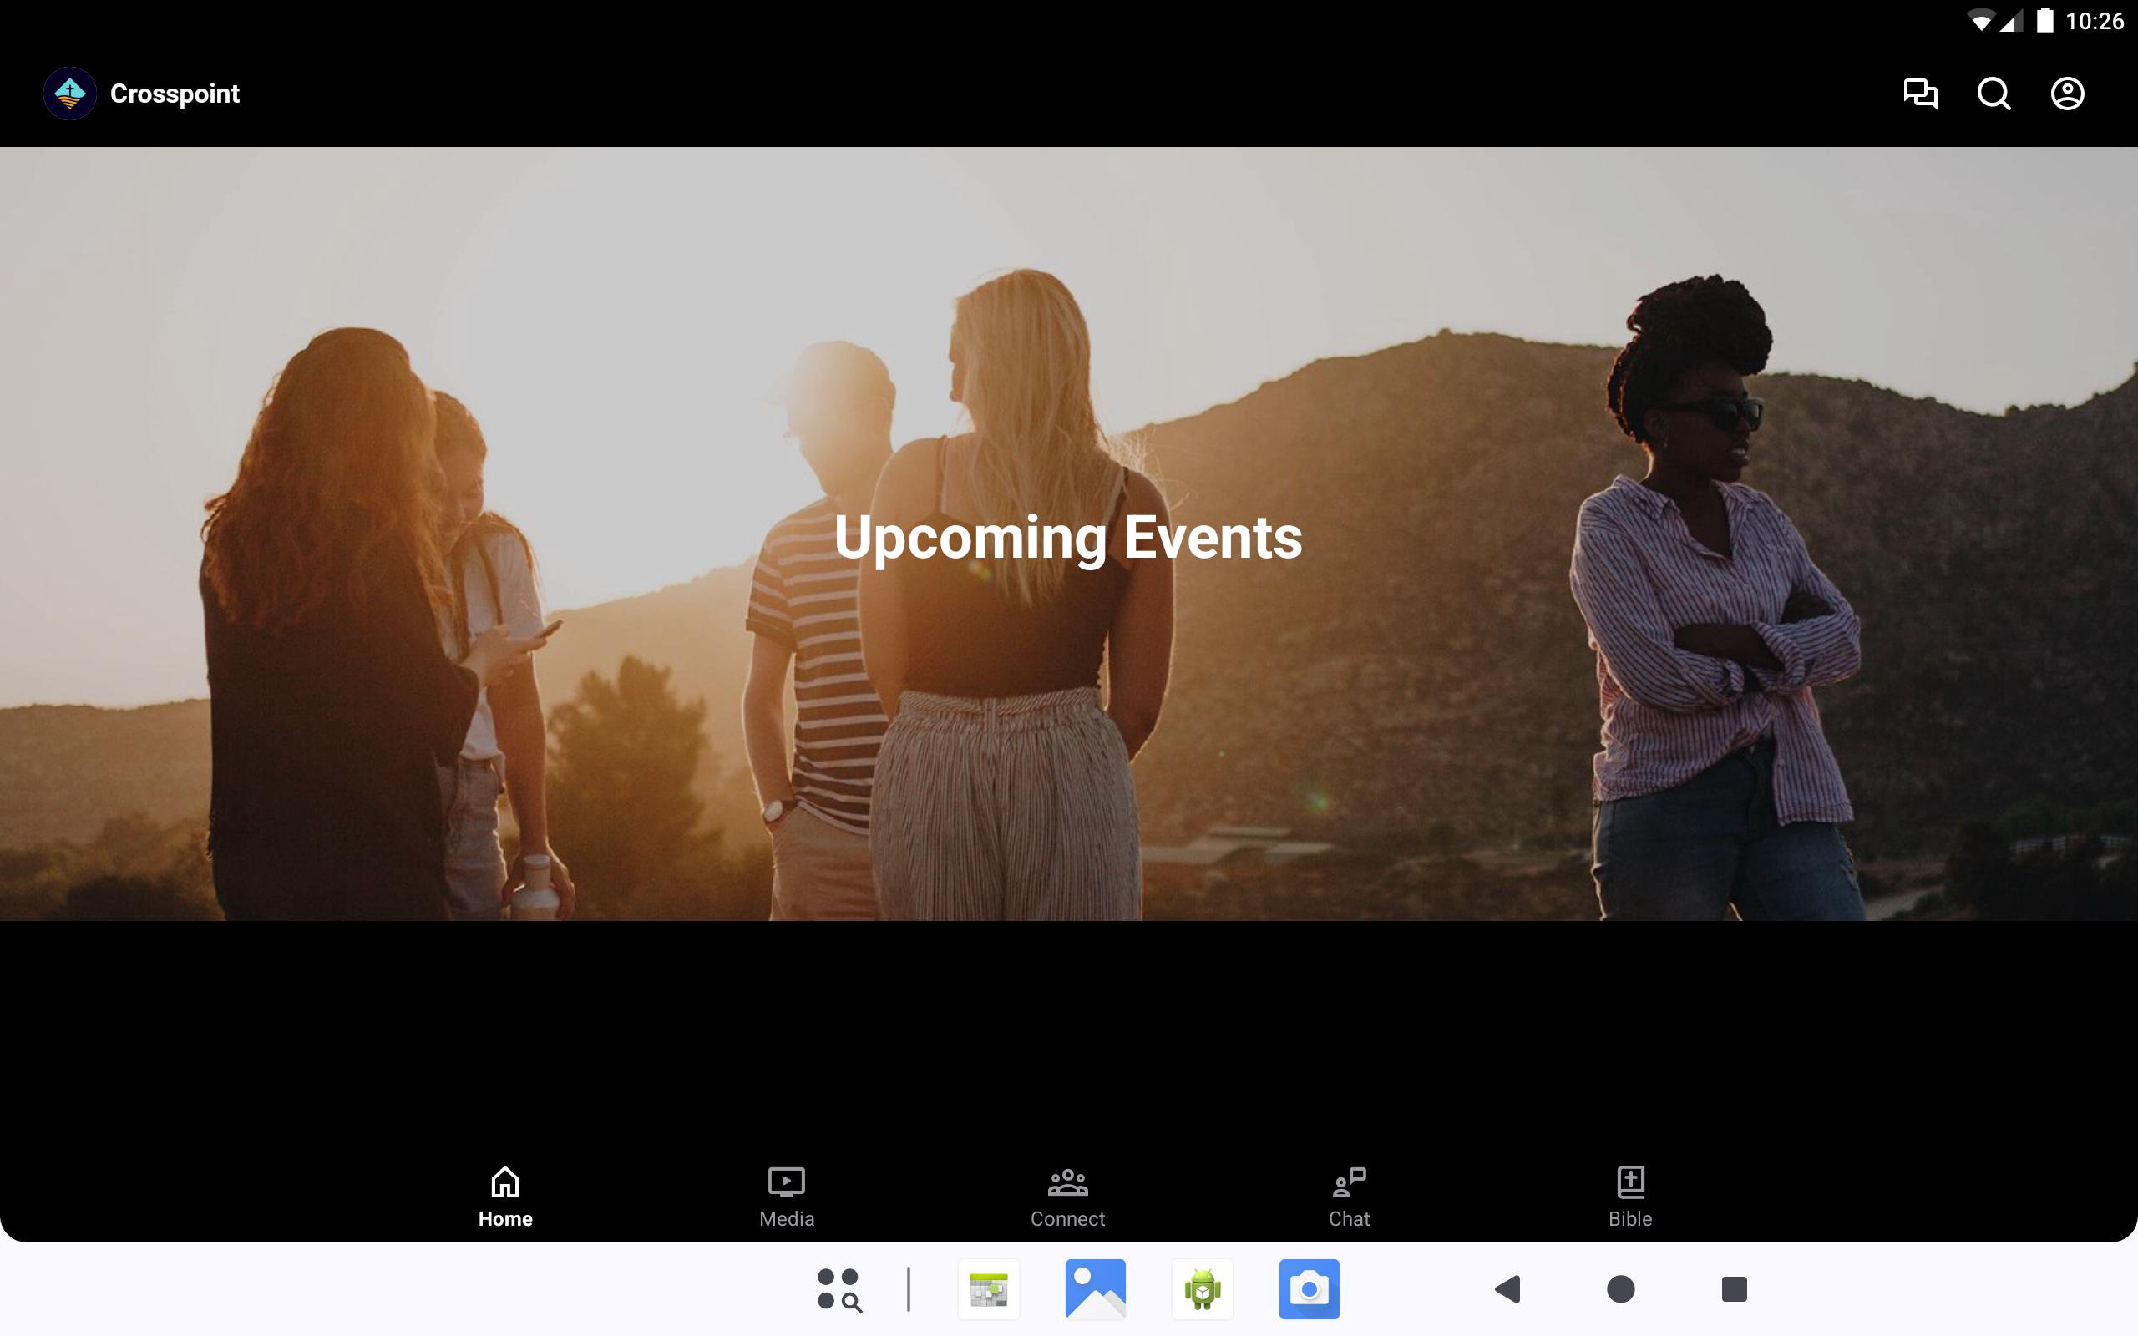
Task: Click the search magnifier icon
Action: pos(1994,94)
